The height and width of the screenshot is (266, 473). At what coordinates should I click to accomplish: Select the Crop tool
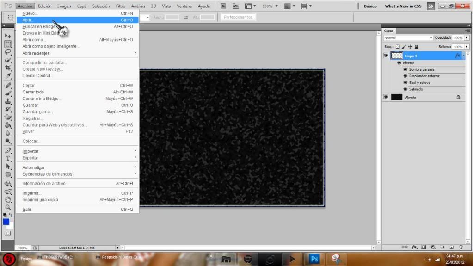(8, 68)
